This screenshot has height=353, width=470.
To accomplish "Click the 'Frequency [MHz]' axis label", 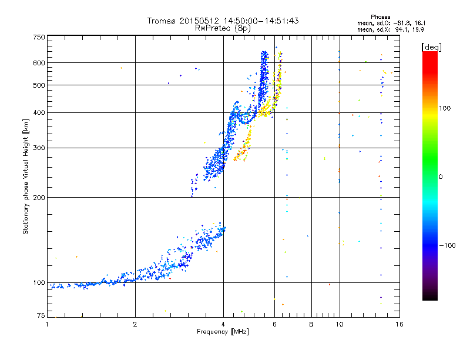I will tap(223, 332).
